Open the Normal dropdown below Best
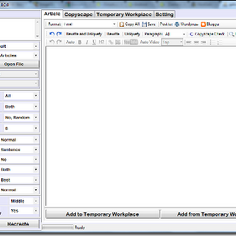236x236 pixels. click(19, 190)
